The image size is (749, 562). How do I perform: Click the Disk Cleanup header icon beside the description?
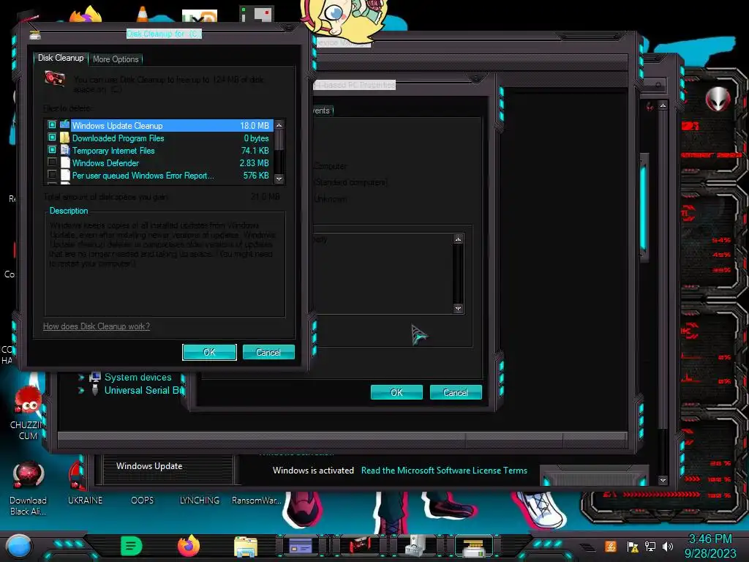coord(55,78)
